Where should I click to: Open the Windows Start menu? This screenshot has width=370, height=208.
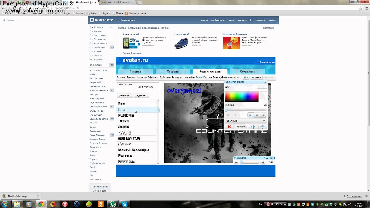(x=5, y=204)
